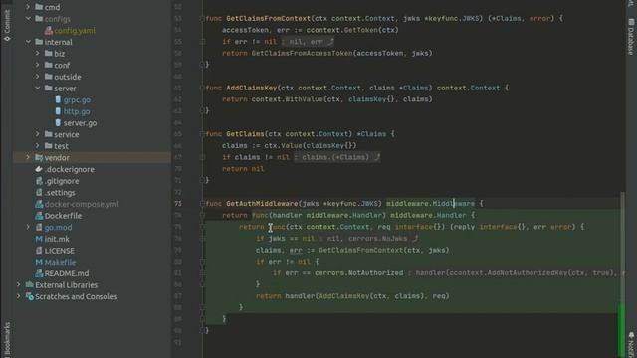Open config.yaml file
Screen dimensions: 637x358
(75, 31)
